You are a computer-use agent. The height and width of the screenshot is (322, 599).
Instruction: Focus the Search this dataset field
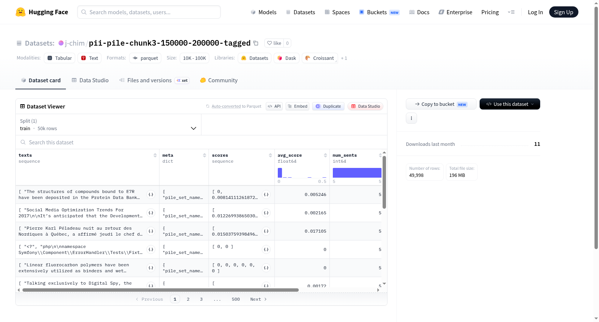coord(201,142)
